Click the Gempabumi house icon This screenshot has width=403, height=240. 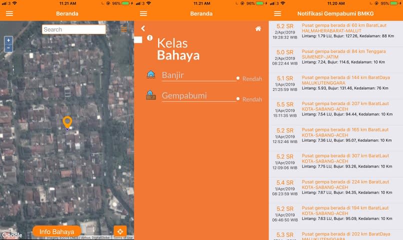click(151, 95)
